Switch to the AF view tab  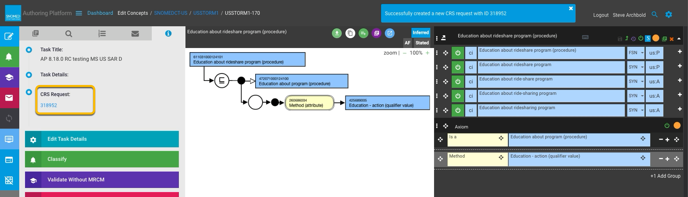tap(407, 43)
